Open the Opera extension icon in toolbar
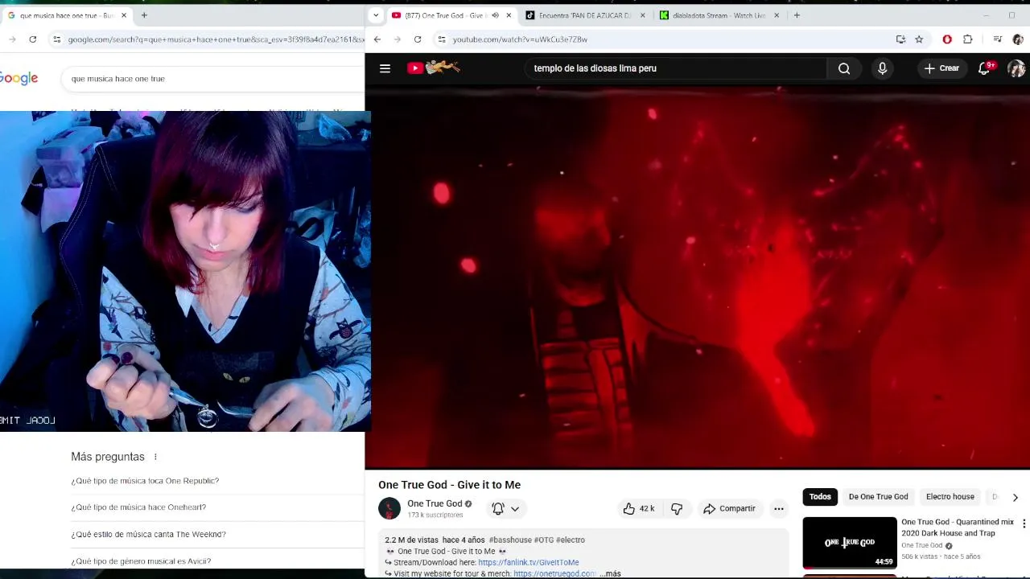1030x579 pixels. (947, 39)
